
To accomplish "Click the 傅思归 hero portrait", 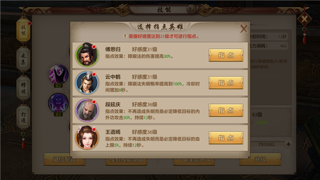I will [87, 55].
